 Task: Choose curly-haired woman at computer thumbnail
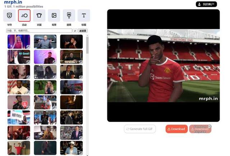coord(45,72)
